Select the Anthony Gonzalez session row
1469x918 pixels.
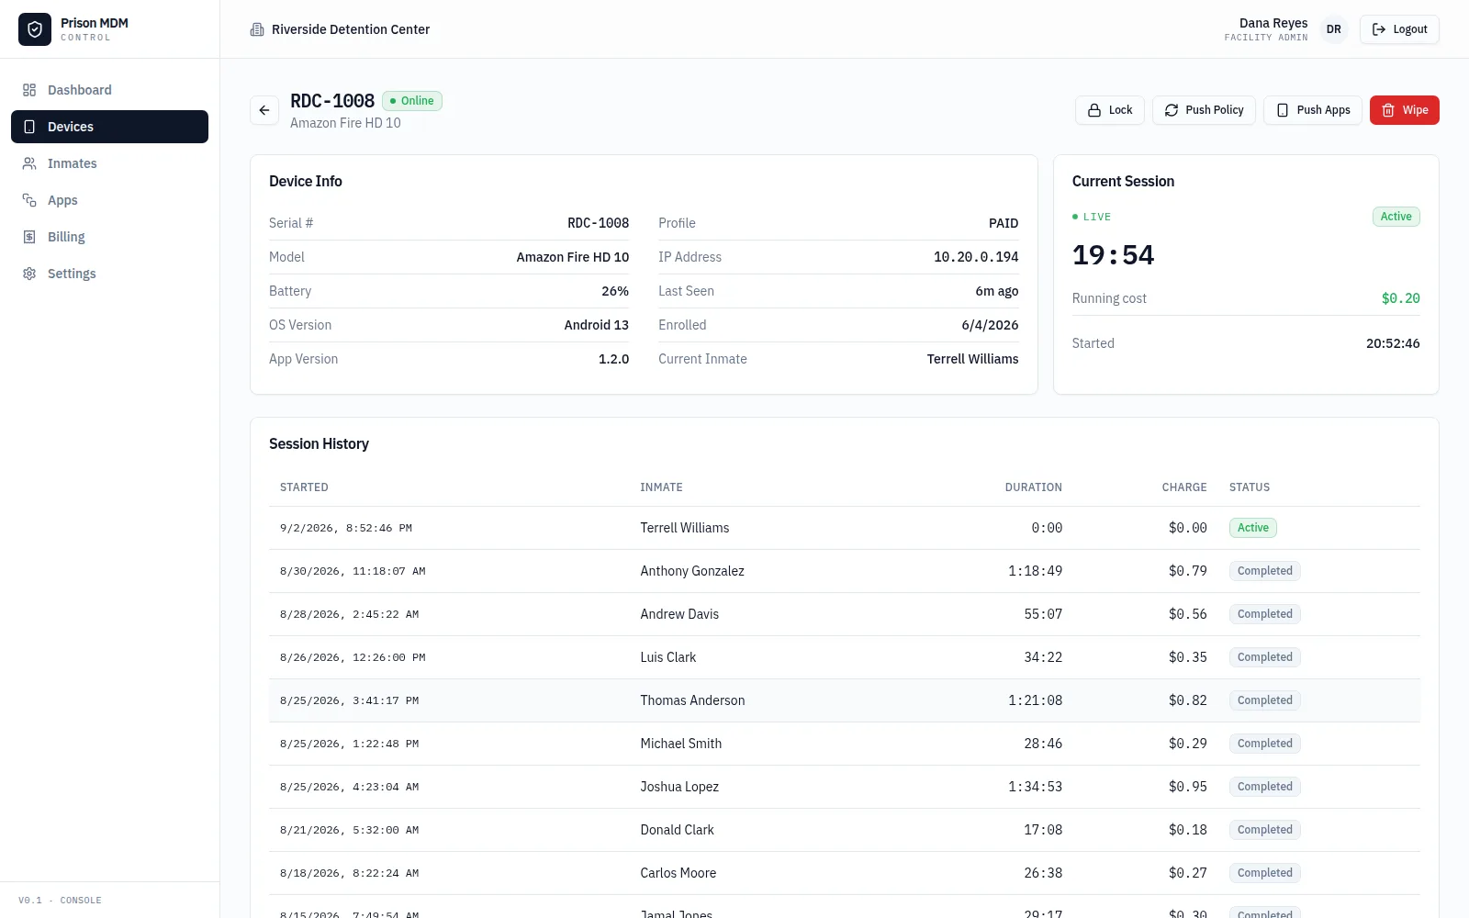[x=845, y=571]
